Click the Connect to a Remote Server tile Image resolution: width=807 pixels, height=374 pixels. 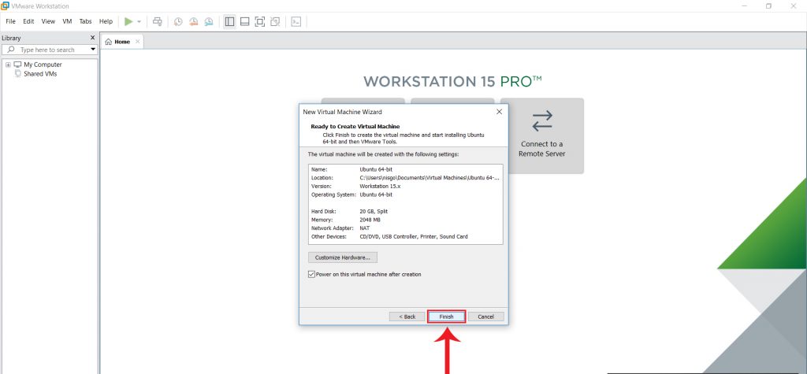[x=541, y=135]
